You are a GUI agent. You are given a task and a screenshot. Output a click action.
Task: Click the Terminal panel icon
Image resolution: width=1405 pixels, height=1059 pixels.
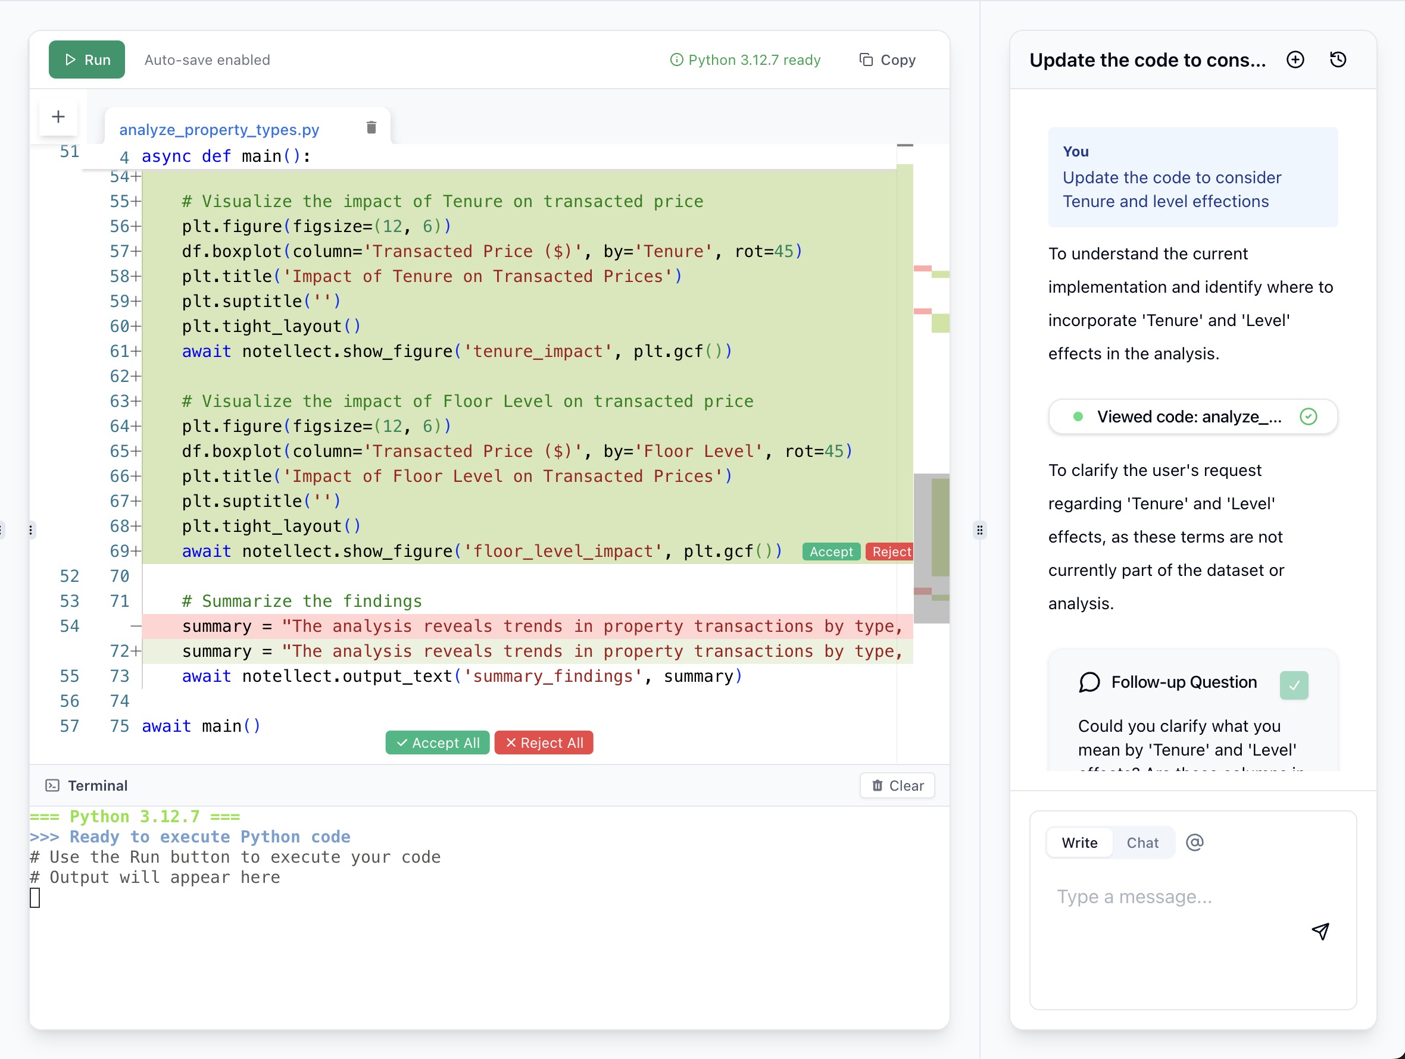[x=53, y=785]
